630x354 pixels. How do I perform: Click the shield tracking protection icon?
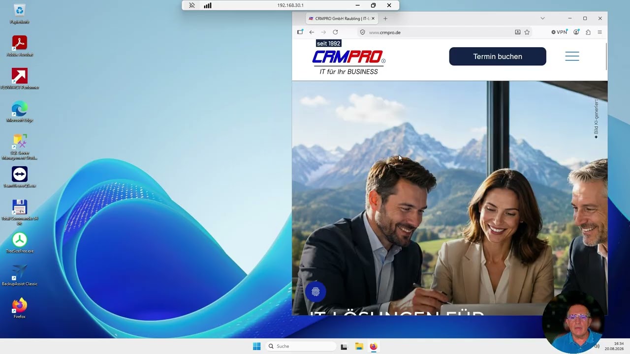point(363,32)
